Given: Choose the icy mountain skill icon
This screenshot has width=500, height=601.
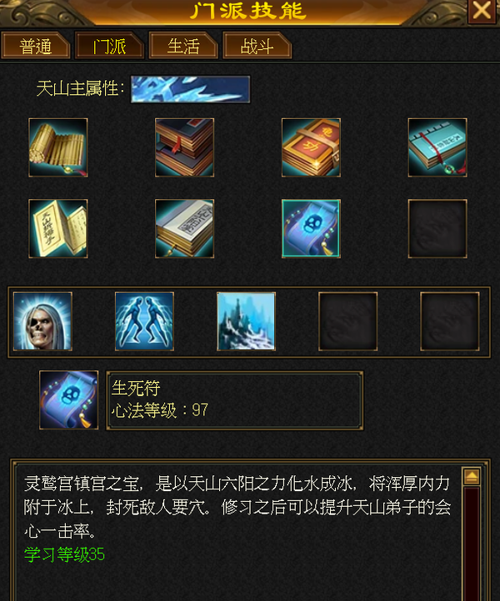Looking at the screenshot, I should click(x=246, y=321).
